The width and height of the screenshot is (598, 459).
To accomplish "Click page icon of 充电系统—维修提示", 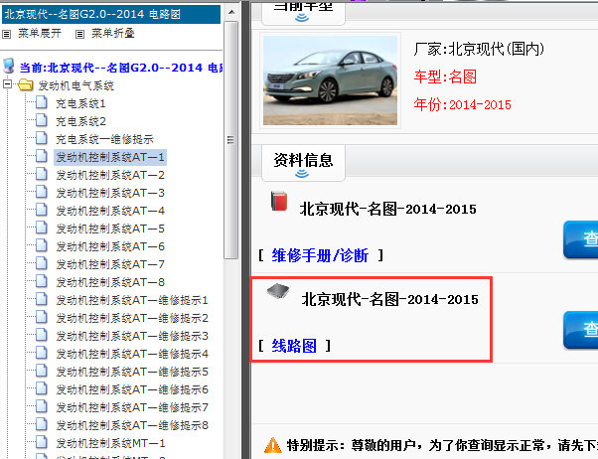I will pos(41,138).
